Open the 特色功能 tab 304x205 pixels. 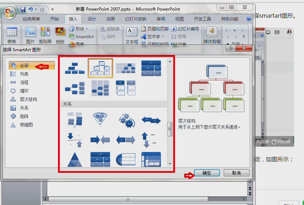(x=230, y=19)
